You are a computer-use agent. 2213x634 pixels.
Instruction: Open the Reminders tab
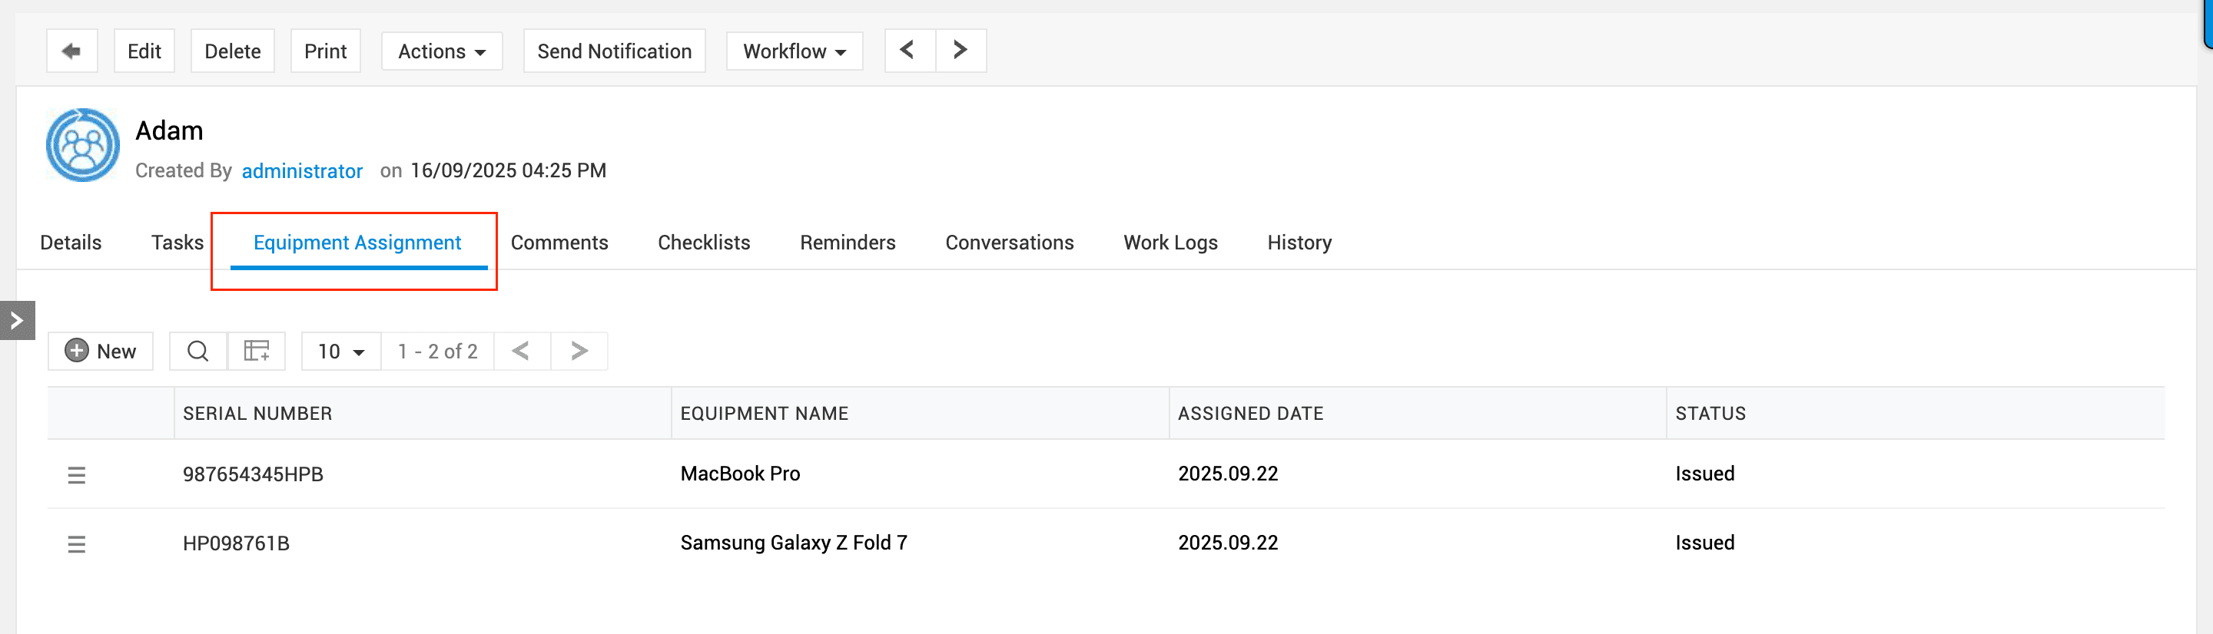[848, 243]
